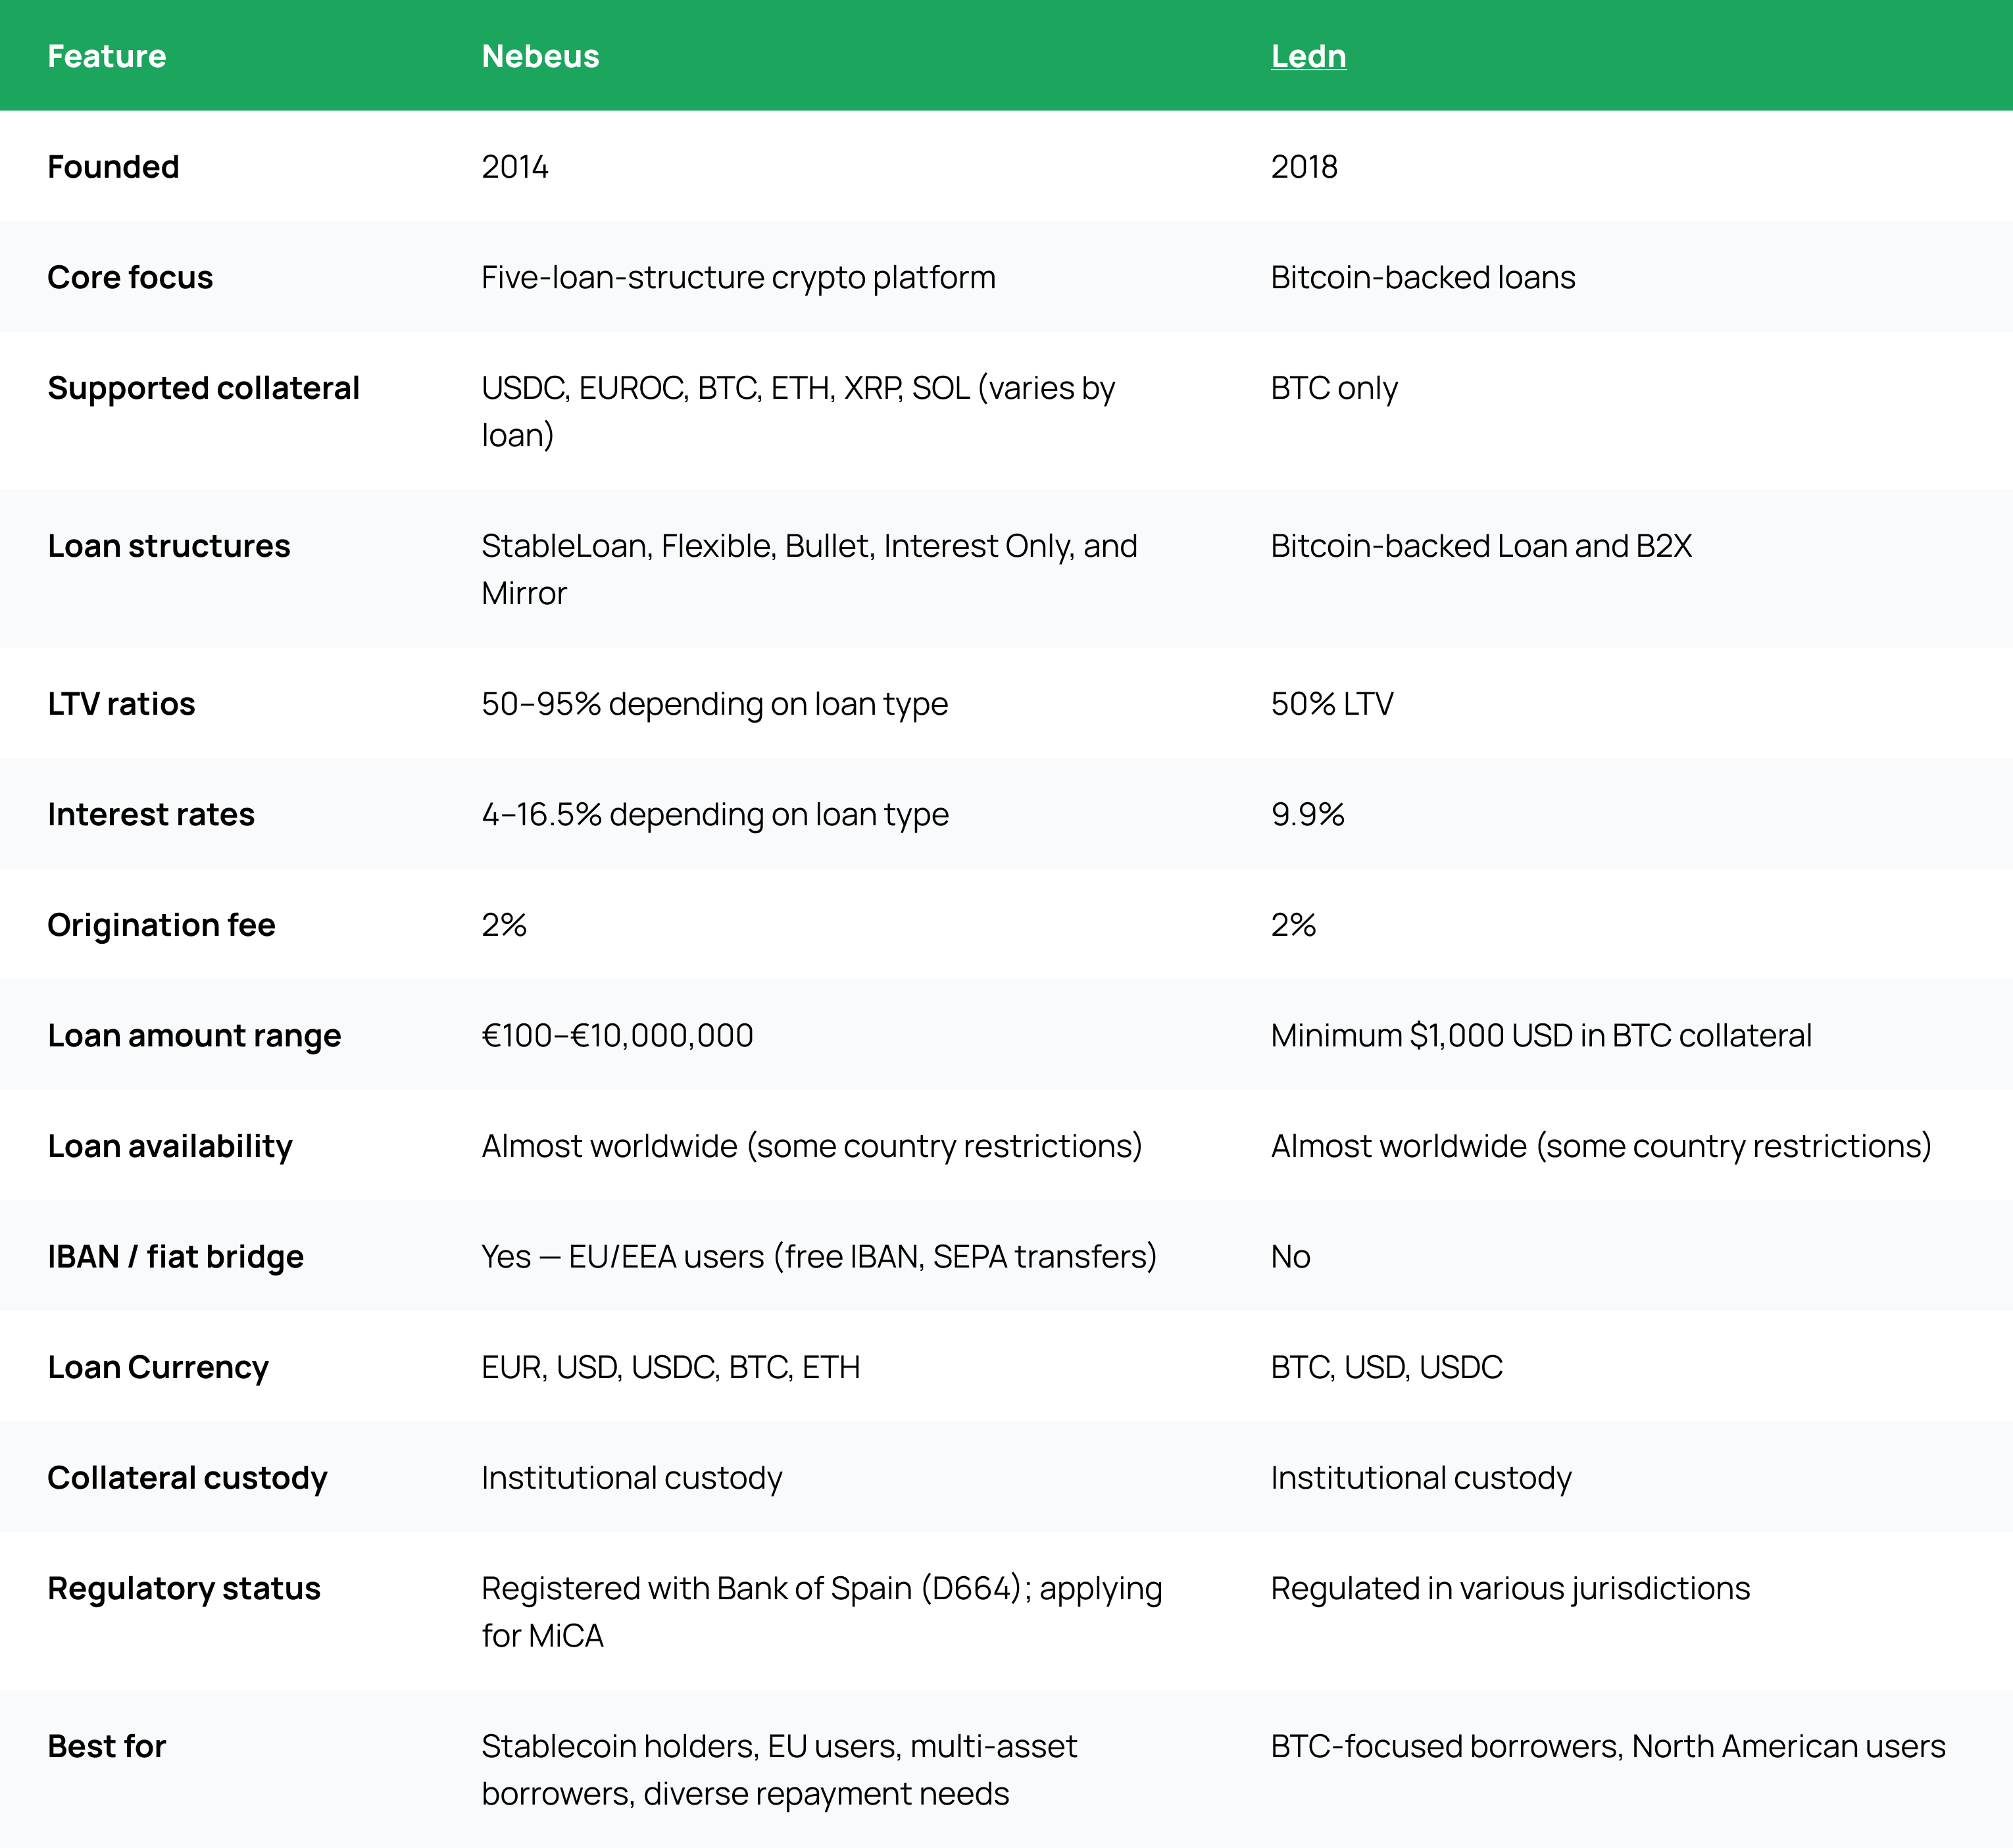Click Ledn's 9.9% interest rate

point(1307,814)
